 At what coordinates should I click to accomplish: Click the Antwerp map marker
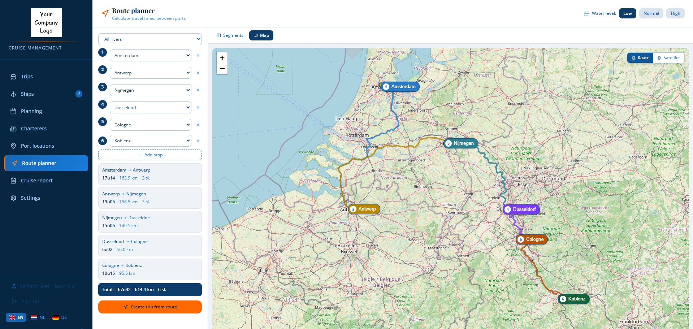point(364,209)
